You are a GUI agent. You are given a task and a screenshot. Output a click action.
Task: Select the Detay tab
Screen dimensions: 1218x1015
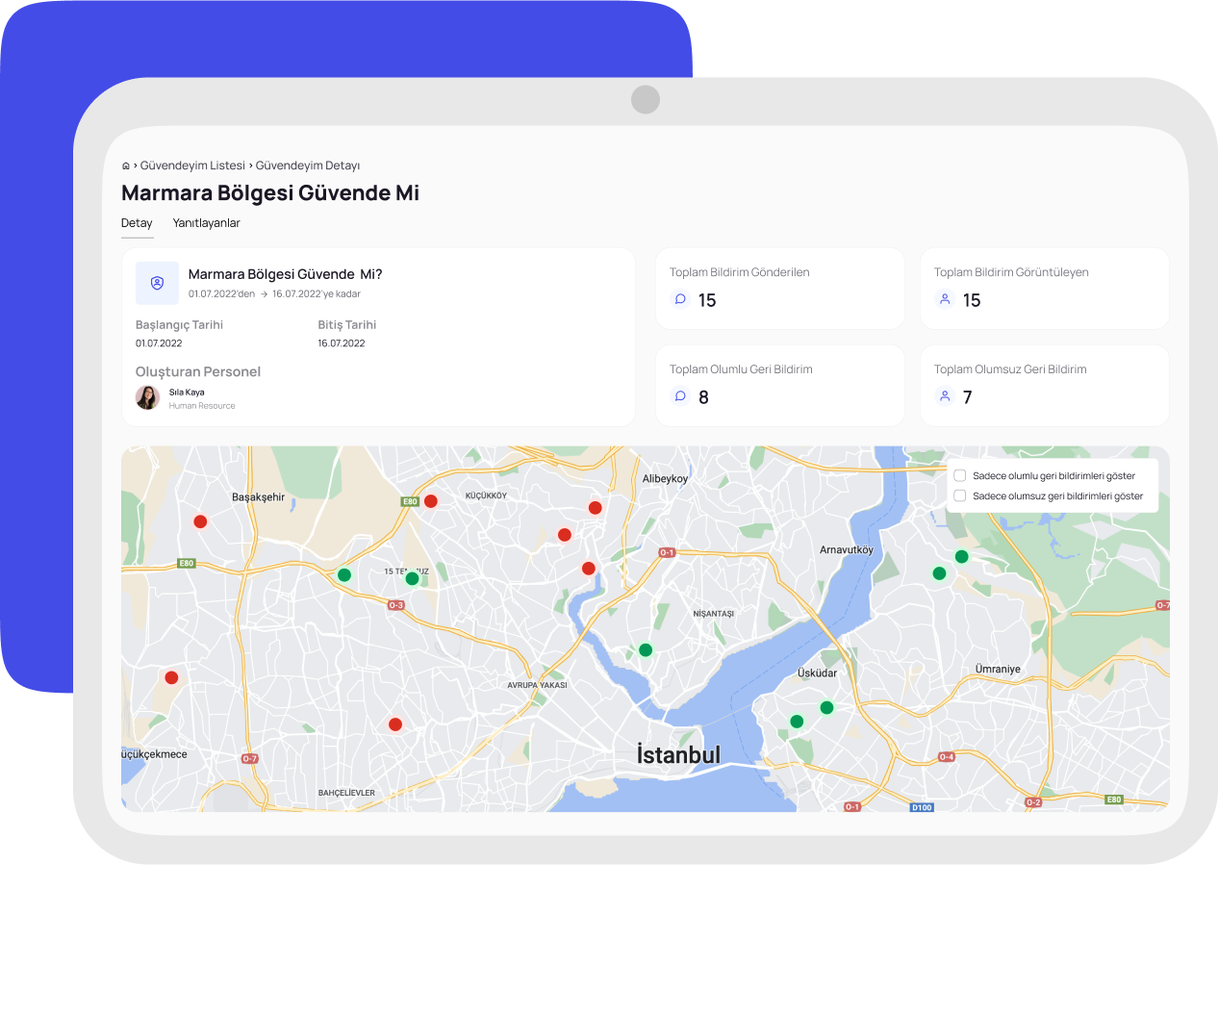(137, 223)
